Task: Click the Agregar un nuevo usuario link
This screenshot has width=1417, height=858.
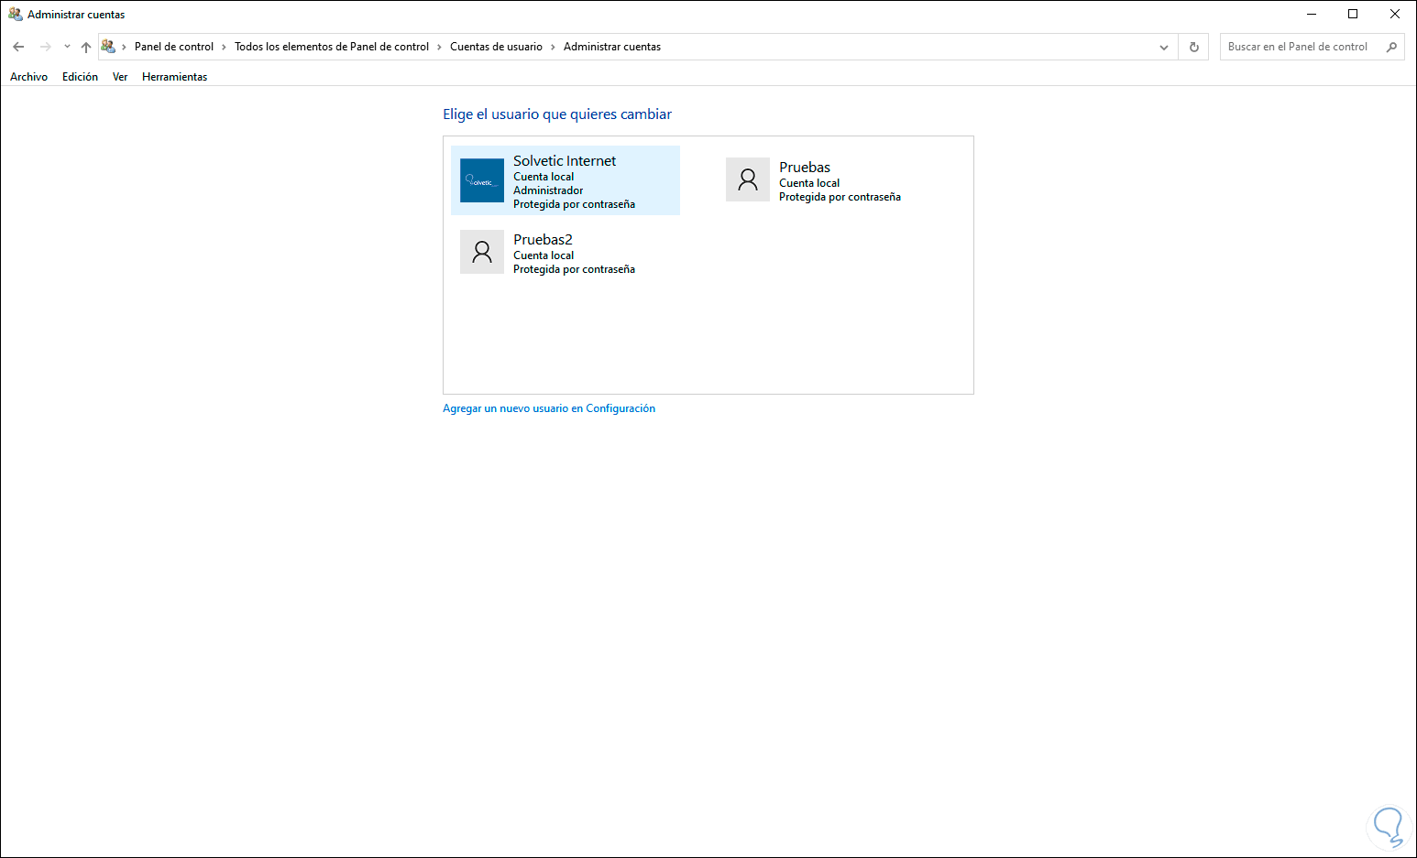Action: pyautogui.click(x=549, y=407)
